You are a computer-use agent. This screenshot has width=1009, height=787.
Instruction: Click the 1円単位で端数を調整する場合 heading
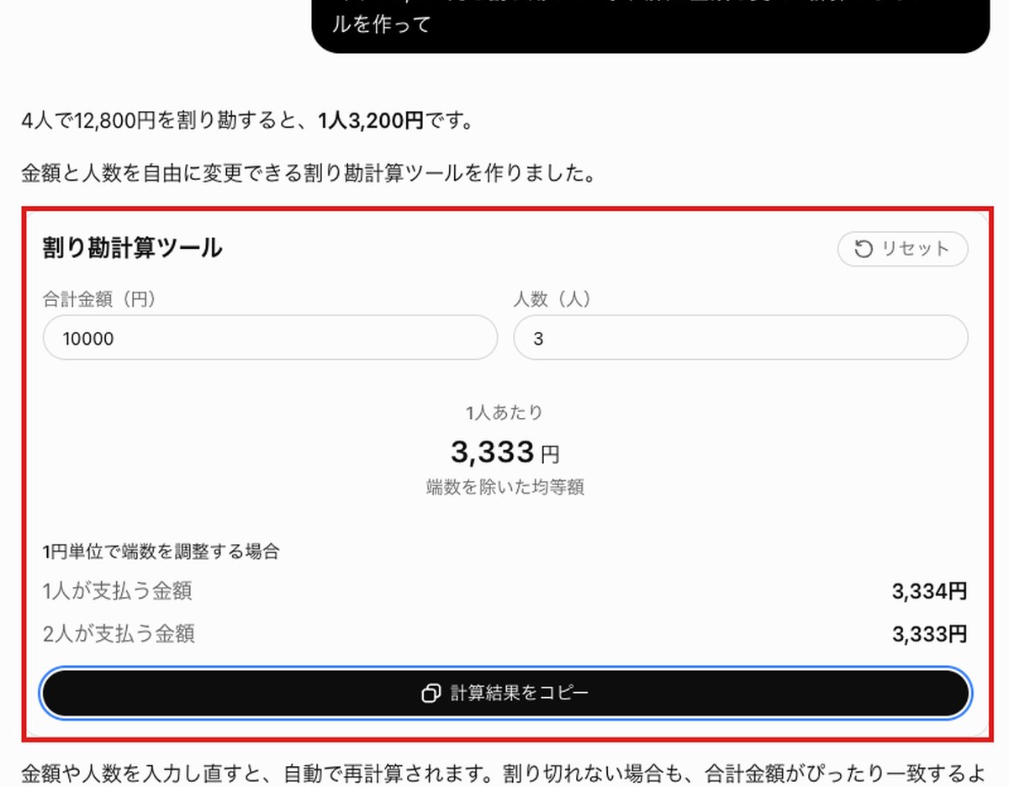point(161,552)
